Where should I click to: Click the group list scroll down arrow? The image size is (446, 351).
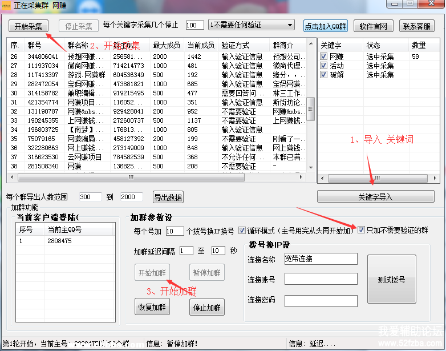pos(311,167)
